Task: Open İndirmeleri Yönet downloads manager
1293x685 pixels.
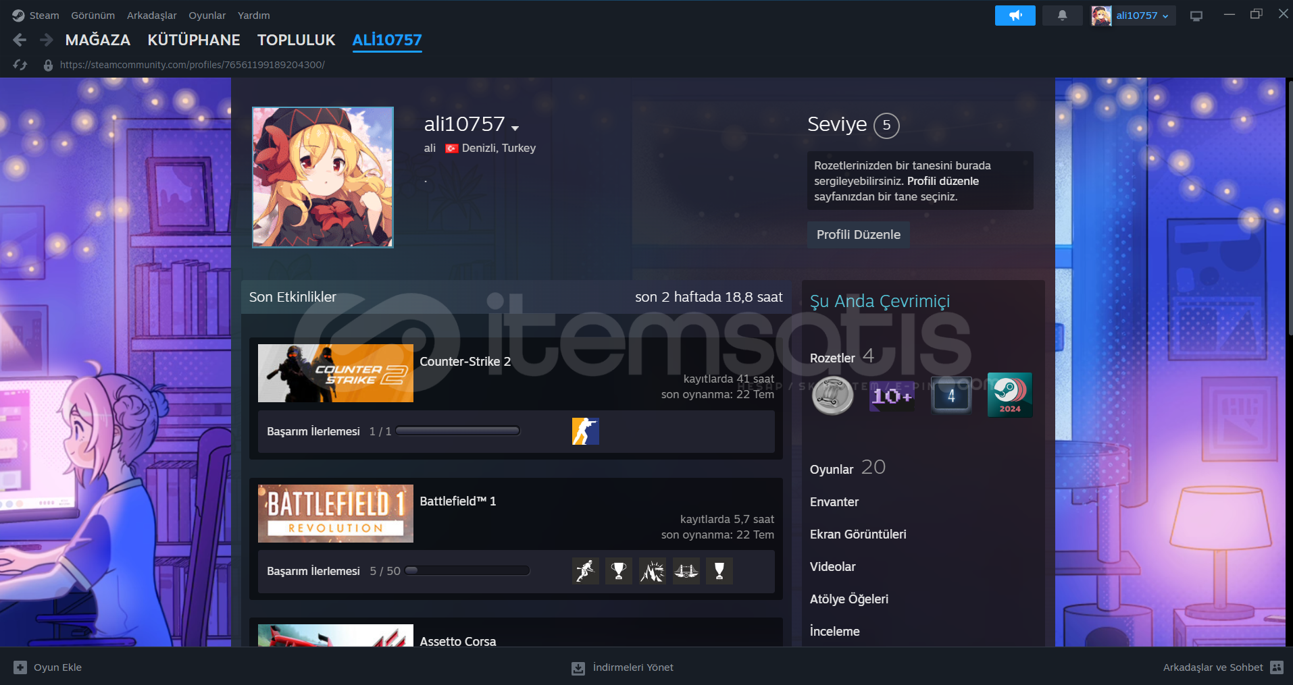Action: coord(623,668)
